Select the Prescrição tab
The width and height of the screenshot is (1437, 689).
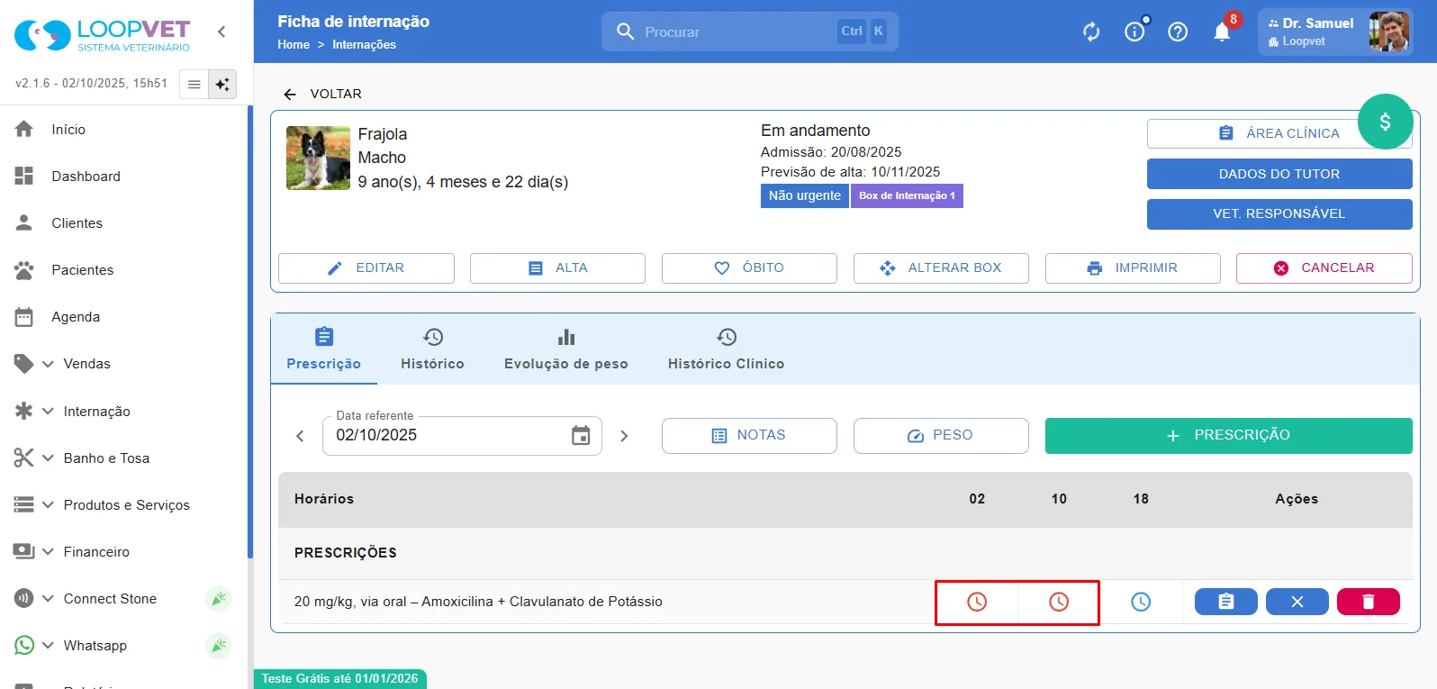click(324, 349)
